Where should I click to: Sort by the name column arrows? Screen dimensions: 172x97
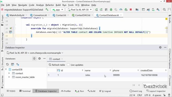point(110,70)
